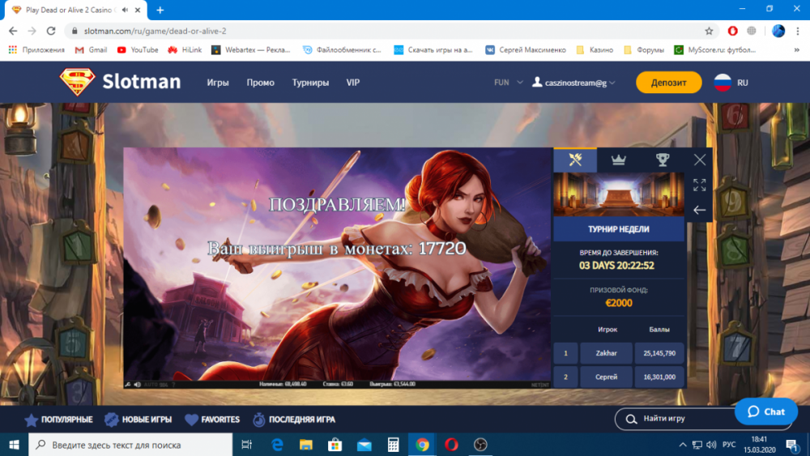Switch game to fullscreen mode
810x456 pixels.
coord(700,185)
